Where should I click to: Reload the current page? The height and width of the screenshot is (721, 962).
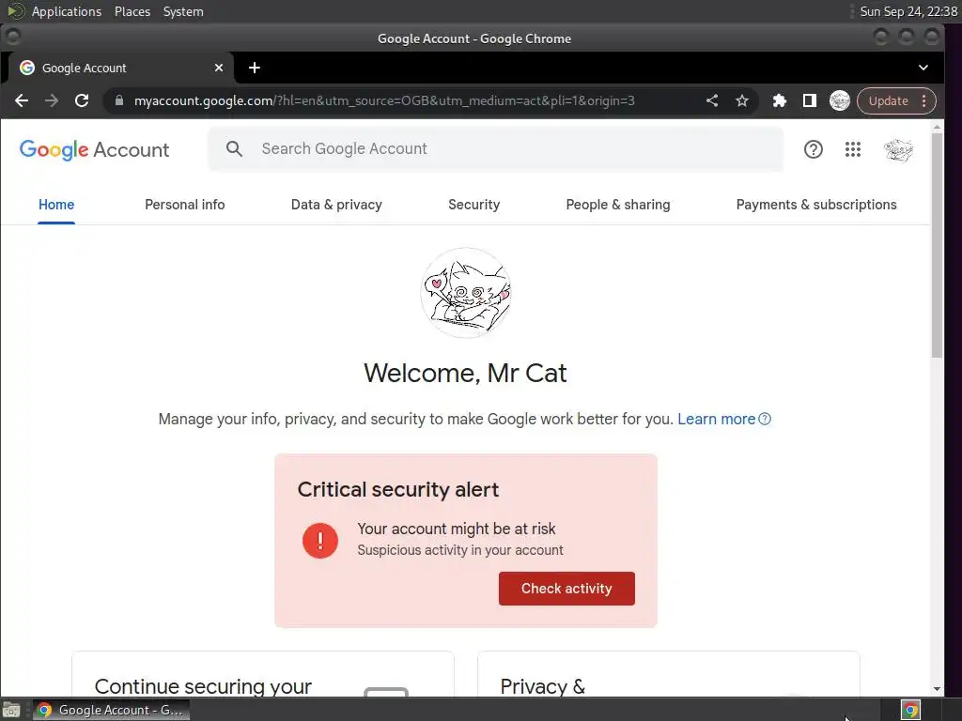click(x=82, y=100)
